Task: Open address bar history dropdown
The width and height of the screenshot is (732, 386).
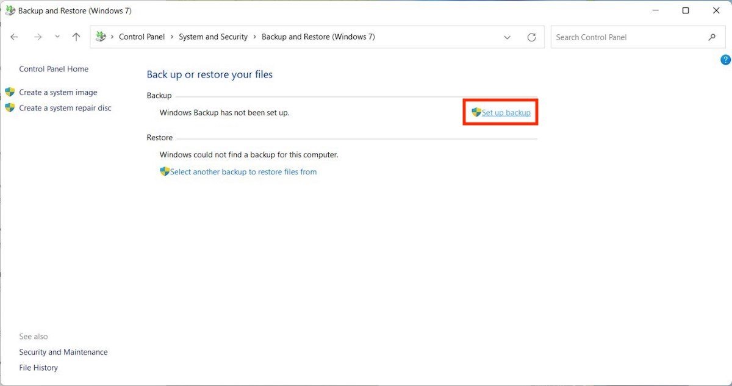Action: [507, 37]
